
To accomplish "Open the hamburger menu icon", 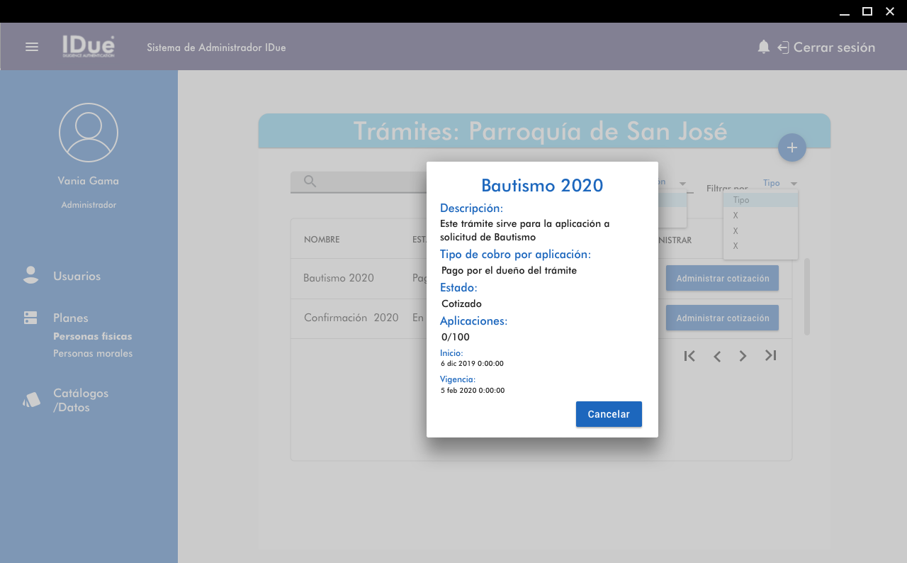I will click(32, 47).
